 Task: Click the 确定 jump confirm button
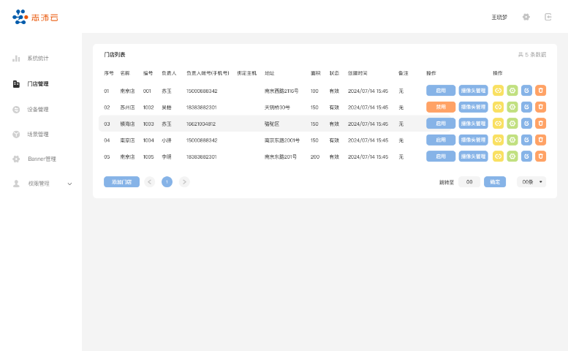(x=495, y=182)
